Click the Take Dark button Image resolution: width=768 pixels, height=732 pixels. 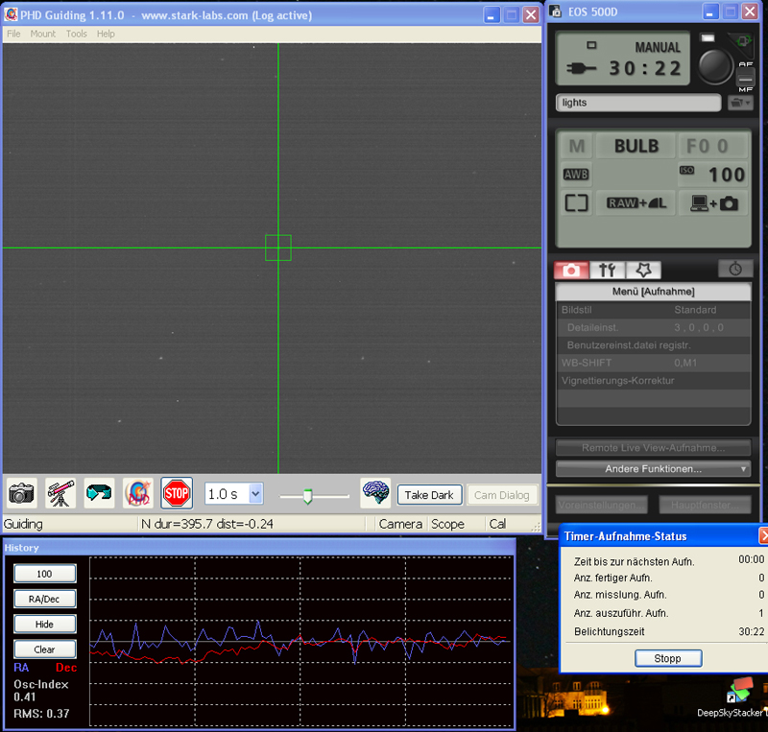tap(429, 495)
